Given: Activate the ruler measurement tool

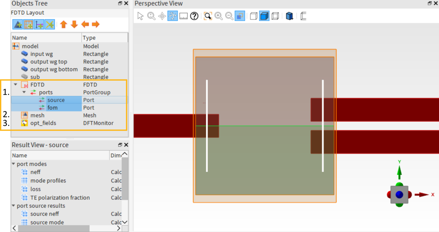Looking at the screenshot, I should 183,16.
